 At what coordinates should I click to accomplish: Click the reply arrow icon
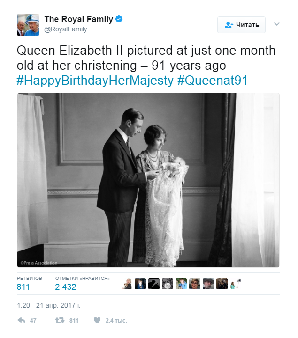tap(21, 321)
